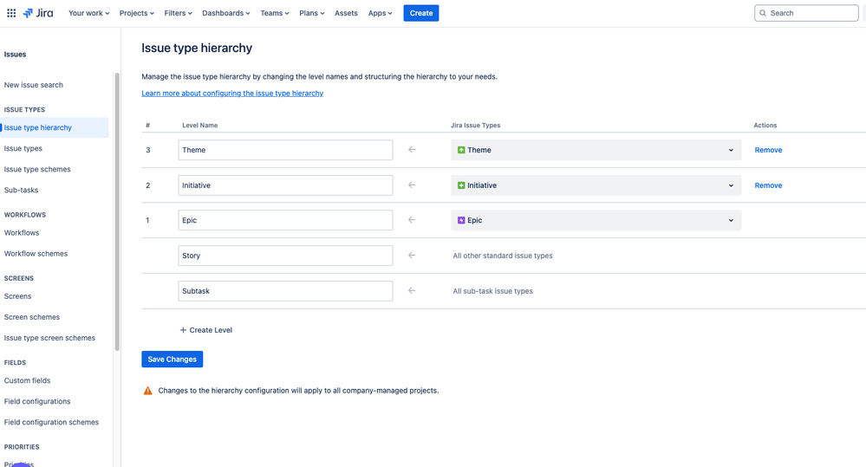The image size is (866, 467).
Task: Open the Teams menu
Action: (275, 13)
